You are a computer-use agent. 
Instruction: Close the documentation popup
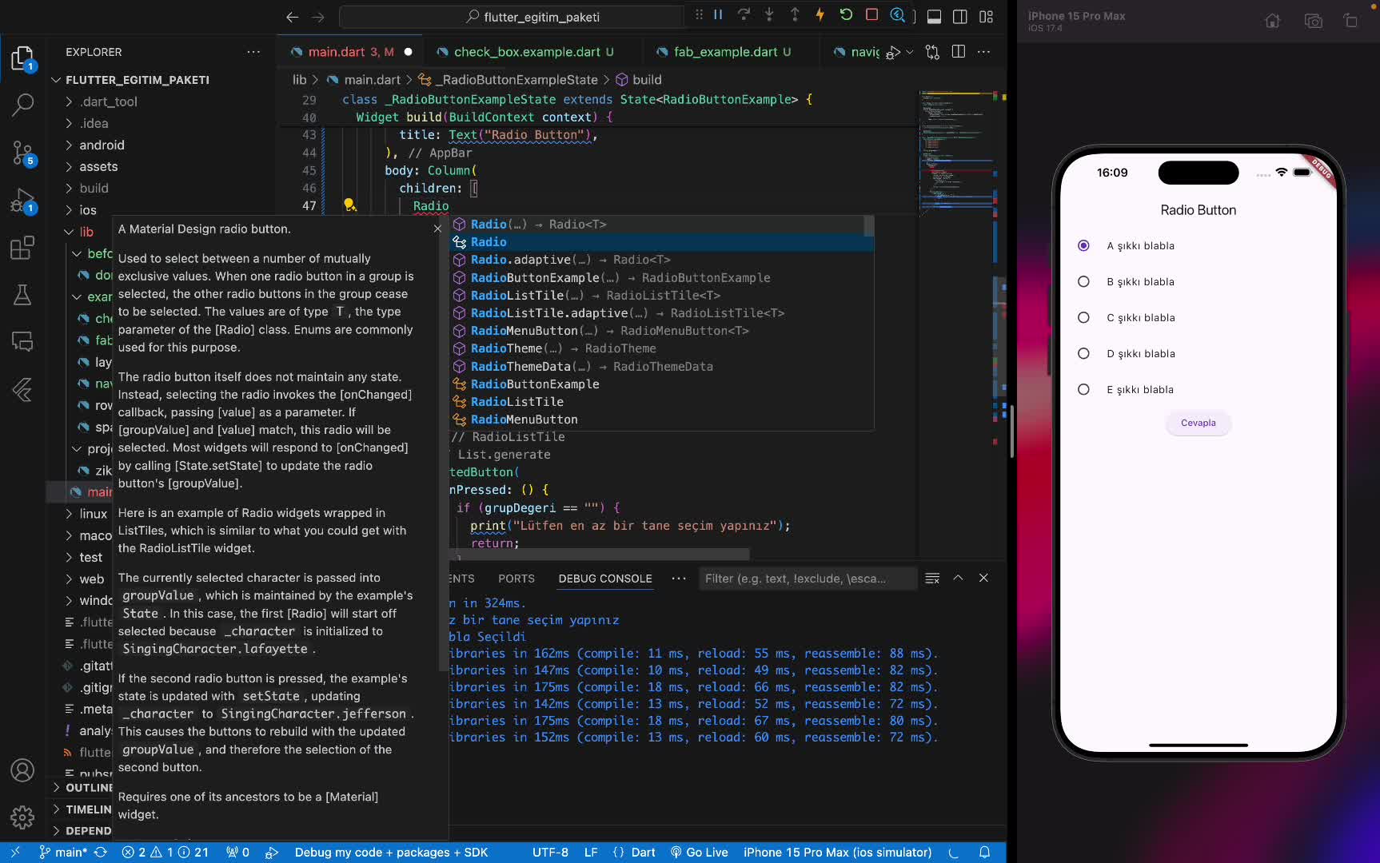(x=437, y=229)
